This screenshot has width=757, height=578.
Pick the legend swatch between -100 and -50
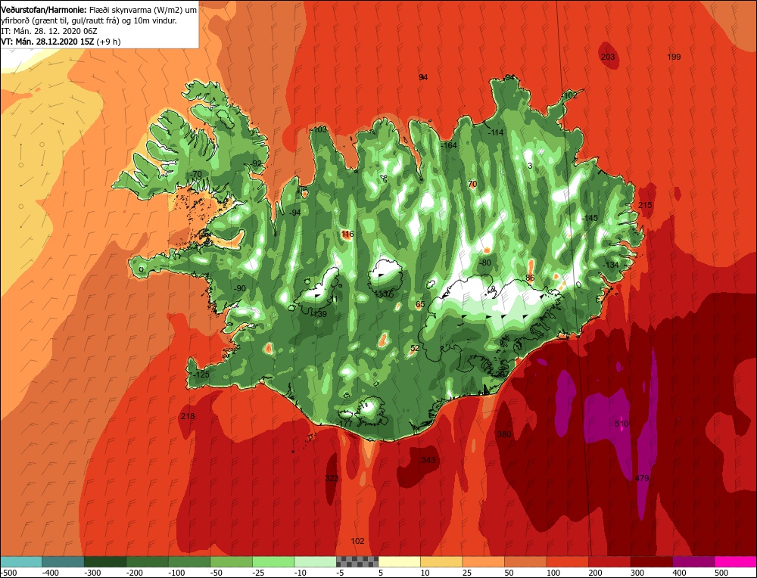click(x=188, y=561)
